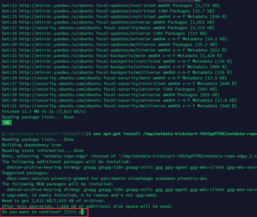257x217 pixels.
Task: Click the terminal cursor after the typed y
Action: pos(82,212)
